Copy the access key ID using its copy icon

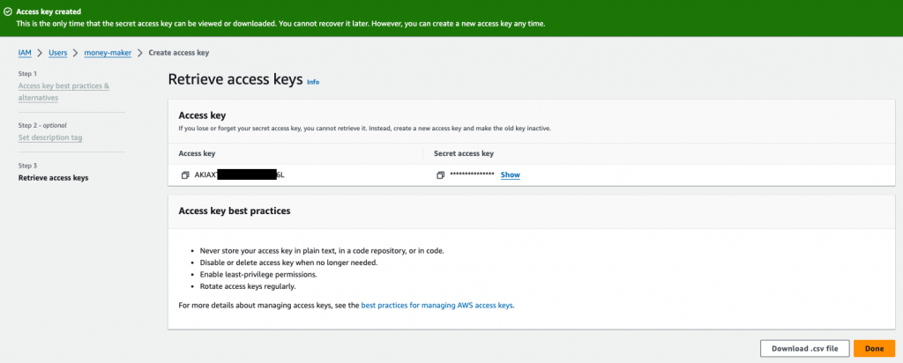[x=185, y=175]
